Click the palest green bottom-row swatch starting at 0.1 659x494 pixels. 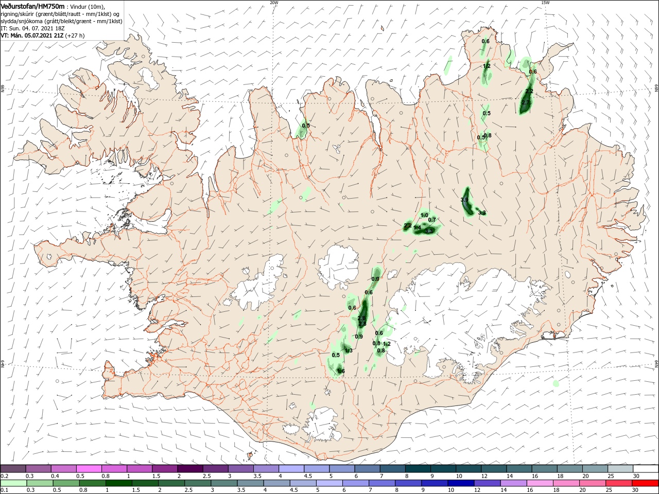(13, 483)
